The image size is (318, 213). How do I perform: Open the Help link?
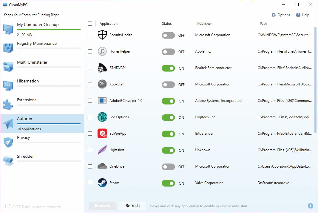(x=302, y=15)
